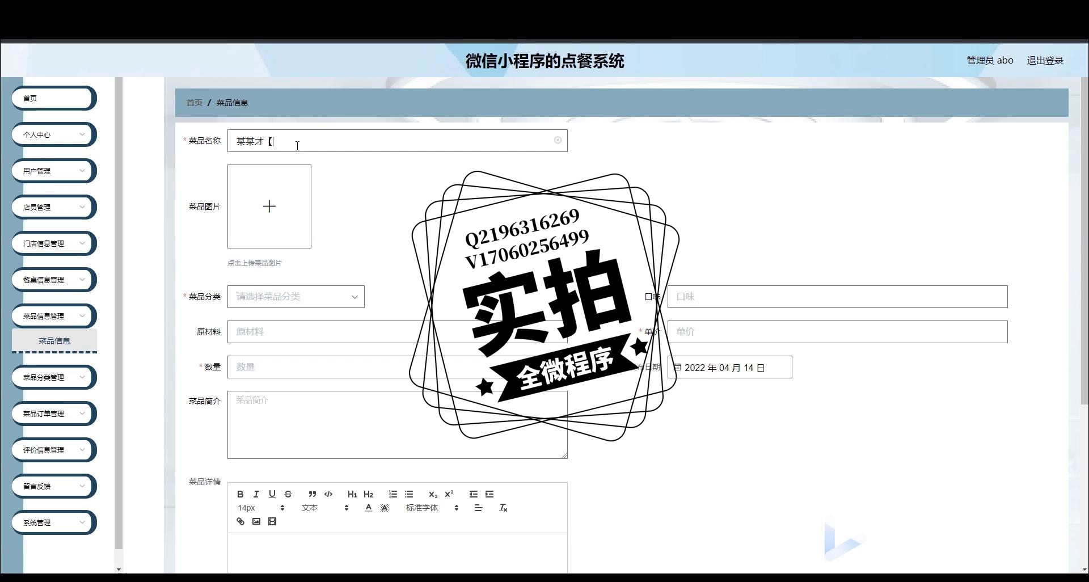Expand the 餐桌信息管理 sidebar menu
The image size is (1089, 582).
pos(54,280)
